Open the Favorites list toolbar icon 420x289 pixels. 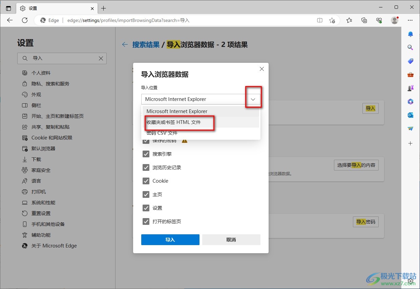(x=349, y=20)
